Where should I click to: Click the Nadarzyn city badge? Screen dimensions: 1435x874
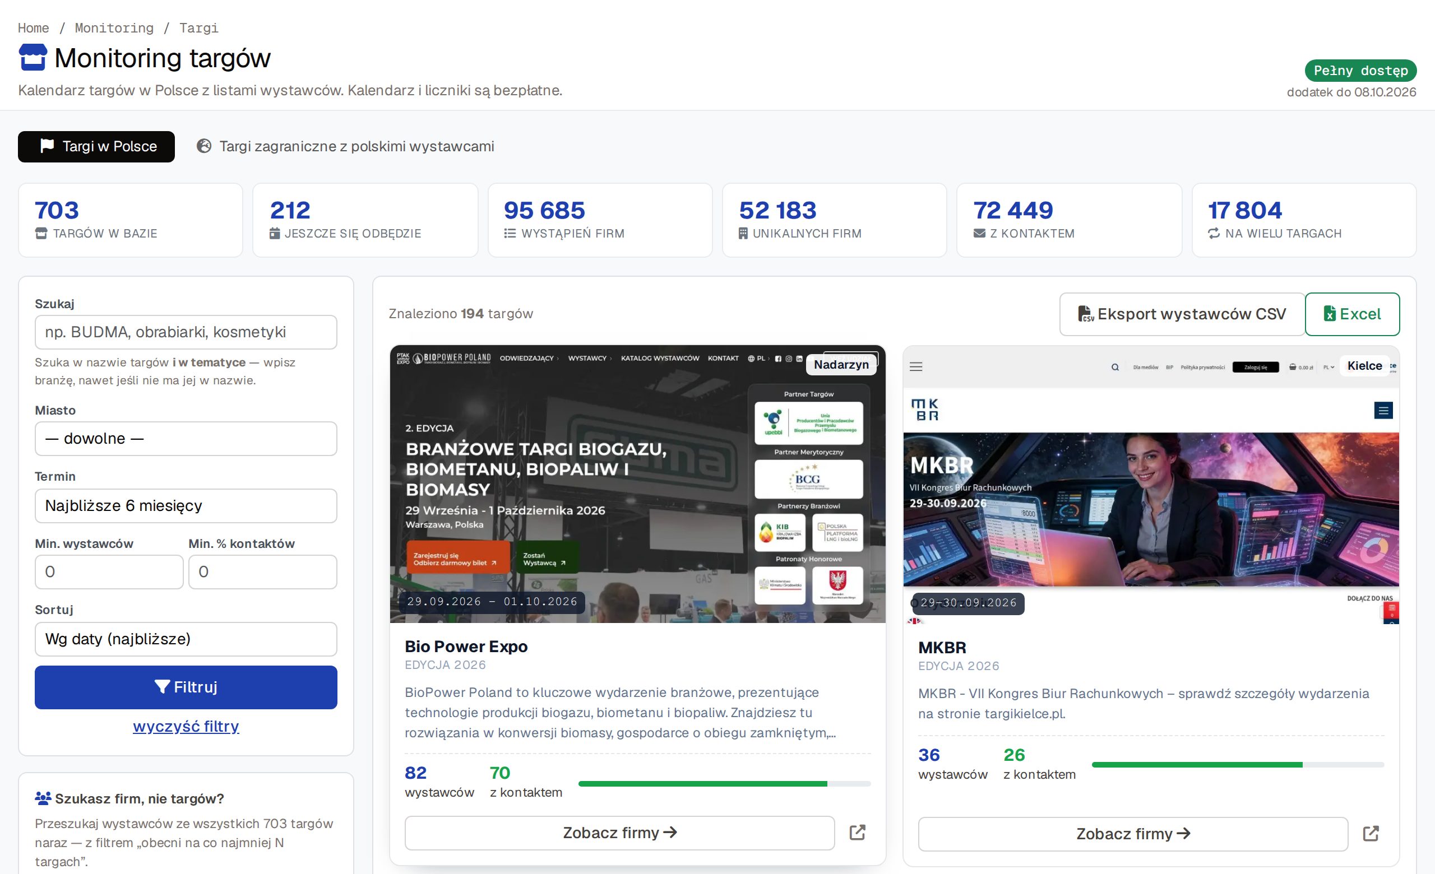841,364
